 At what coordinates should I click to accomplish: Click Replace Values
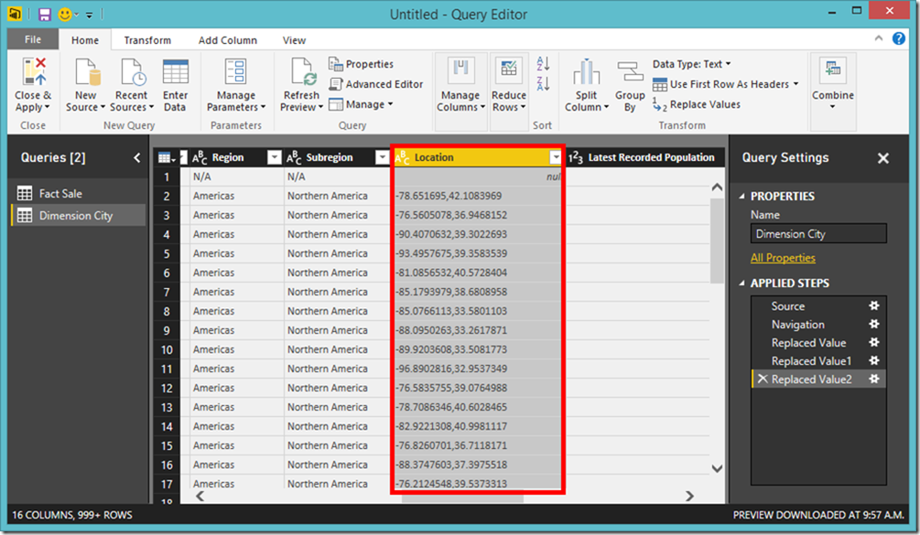(697, 105)
